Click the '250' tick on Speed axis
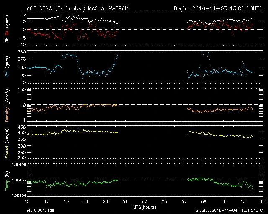This screenshot has width=268, height=214. tap(22, 153)
